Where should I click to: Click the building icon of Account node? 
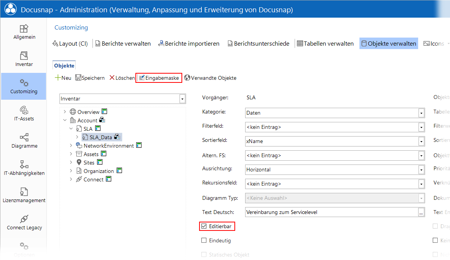tap(73, 120)
